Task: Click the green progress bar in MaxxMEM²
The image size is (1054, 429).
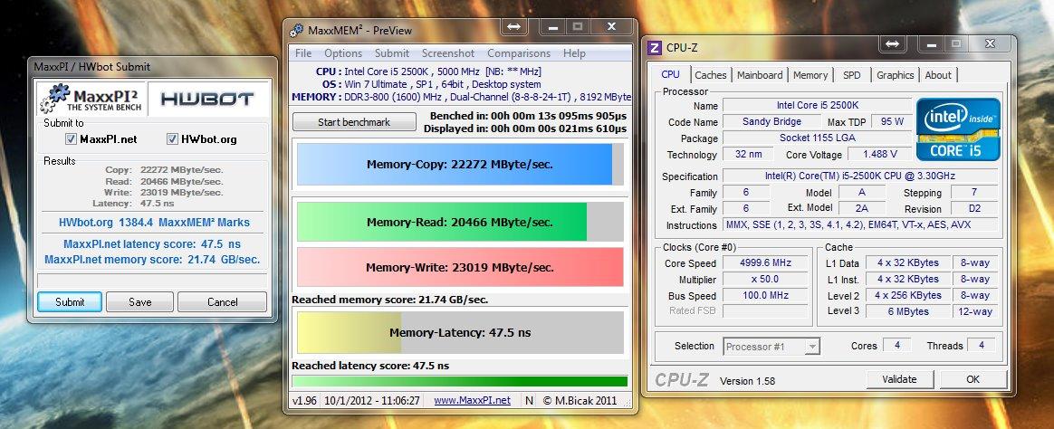Action: click(460, 381)
